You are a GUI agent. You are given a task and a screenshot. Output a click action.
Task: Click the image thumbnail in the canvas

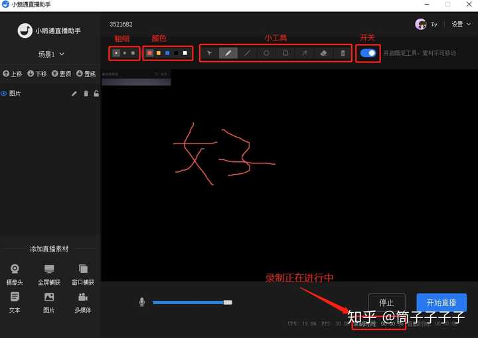(136, 78)
